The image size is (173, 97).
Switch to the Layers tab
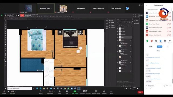(118, 20)
